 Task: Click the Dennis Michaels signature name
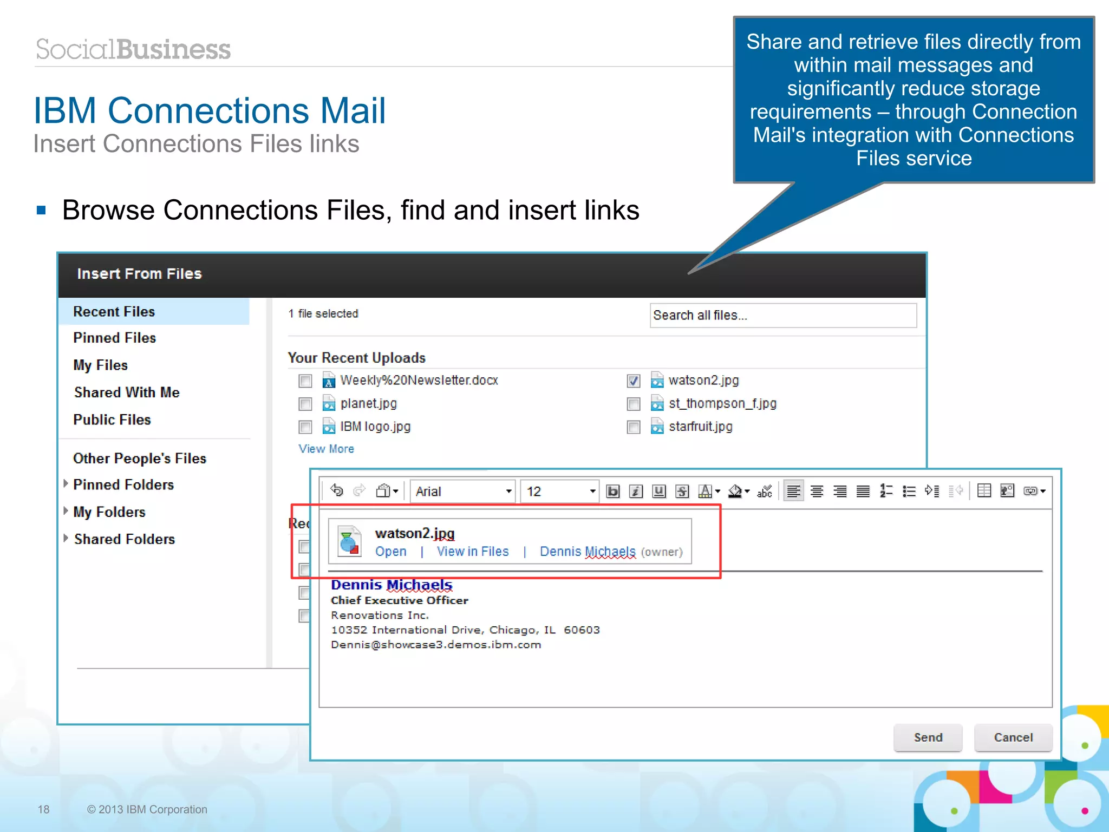[x=392, y=585]
